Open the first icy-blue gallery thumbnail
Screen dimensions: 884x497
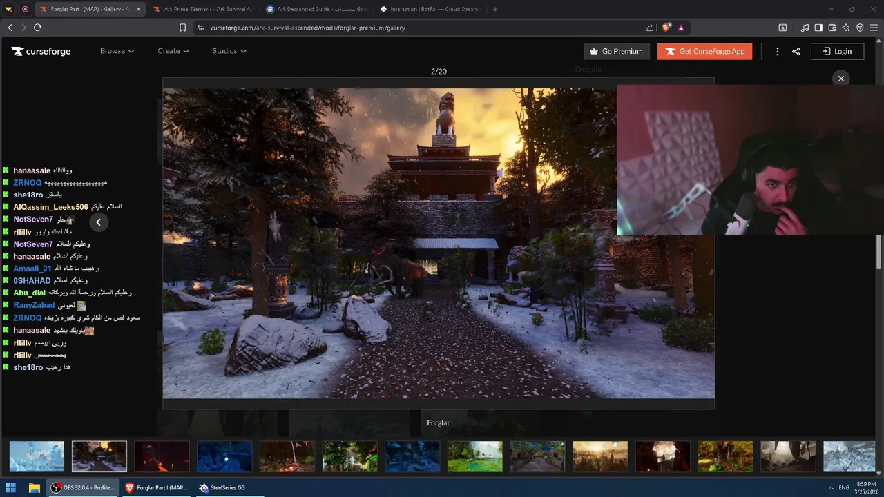(37, 456)
